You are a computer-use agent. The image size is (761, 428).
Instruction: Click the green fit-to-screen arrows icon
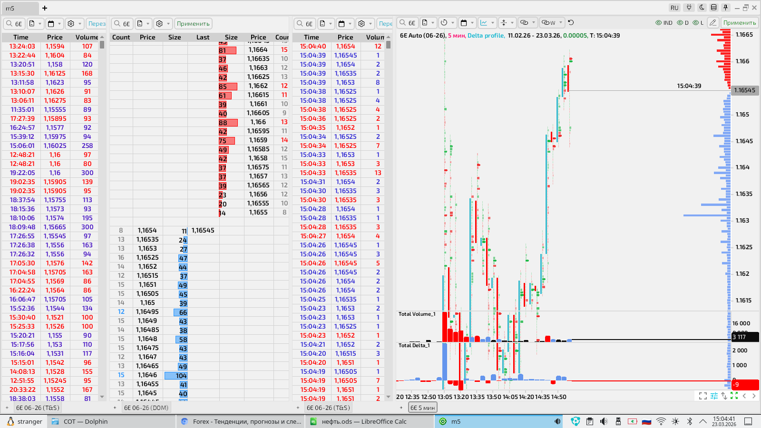click(x=734, y=396)
